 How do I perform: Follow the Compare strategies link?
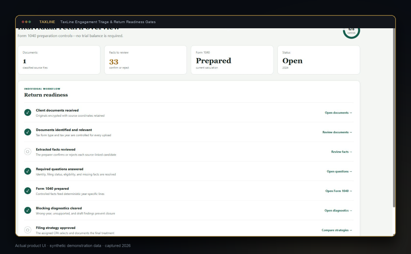click(x=337, y=230)
